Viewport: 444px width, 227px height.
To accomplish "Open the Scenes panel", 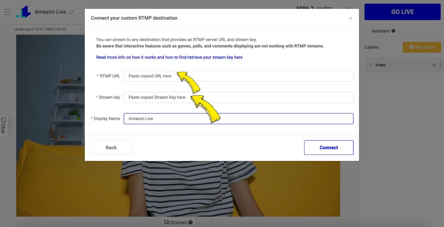I will [176, 222].
